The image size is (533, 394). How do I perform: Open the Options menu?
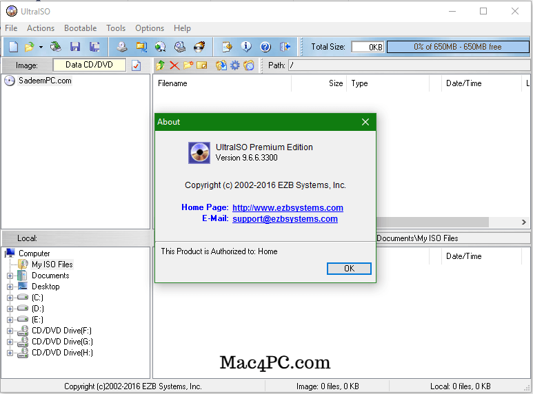pyautogui.click(x=150, y=28)
